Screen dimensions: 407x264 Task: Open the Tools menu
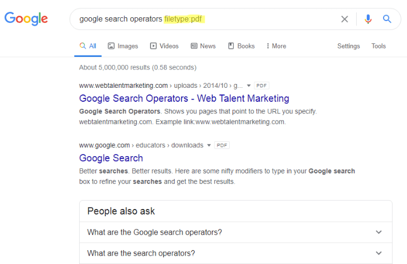(x=379, y=46)
